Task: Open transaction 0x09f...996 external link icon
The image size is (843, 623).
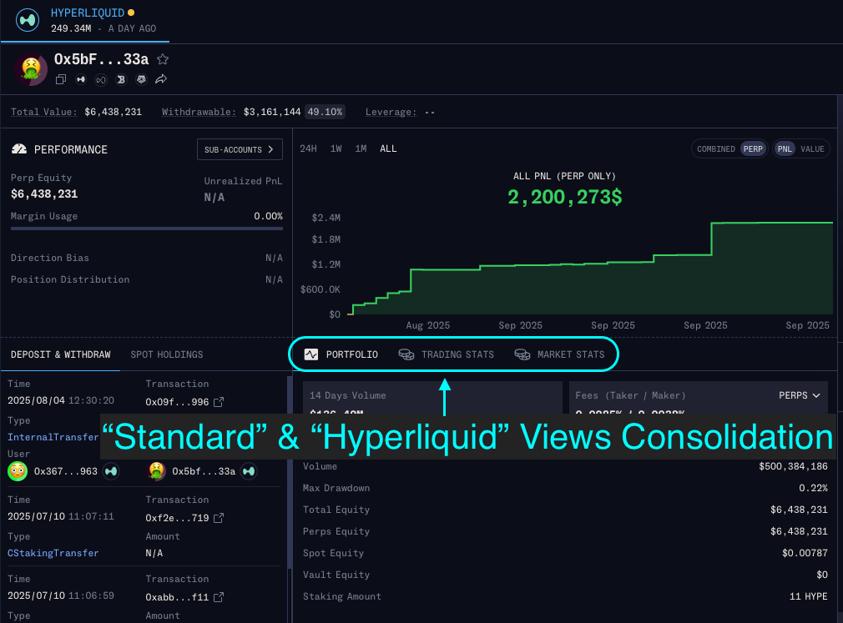Action: click(x=219, y=402)
